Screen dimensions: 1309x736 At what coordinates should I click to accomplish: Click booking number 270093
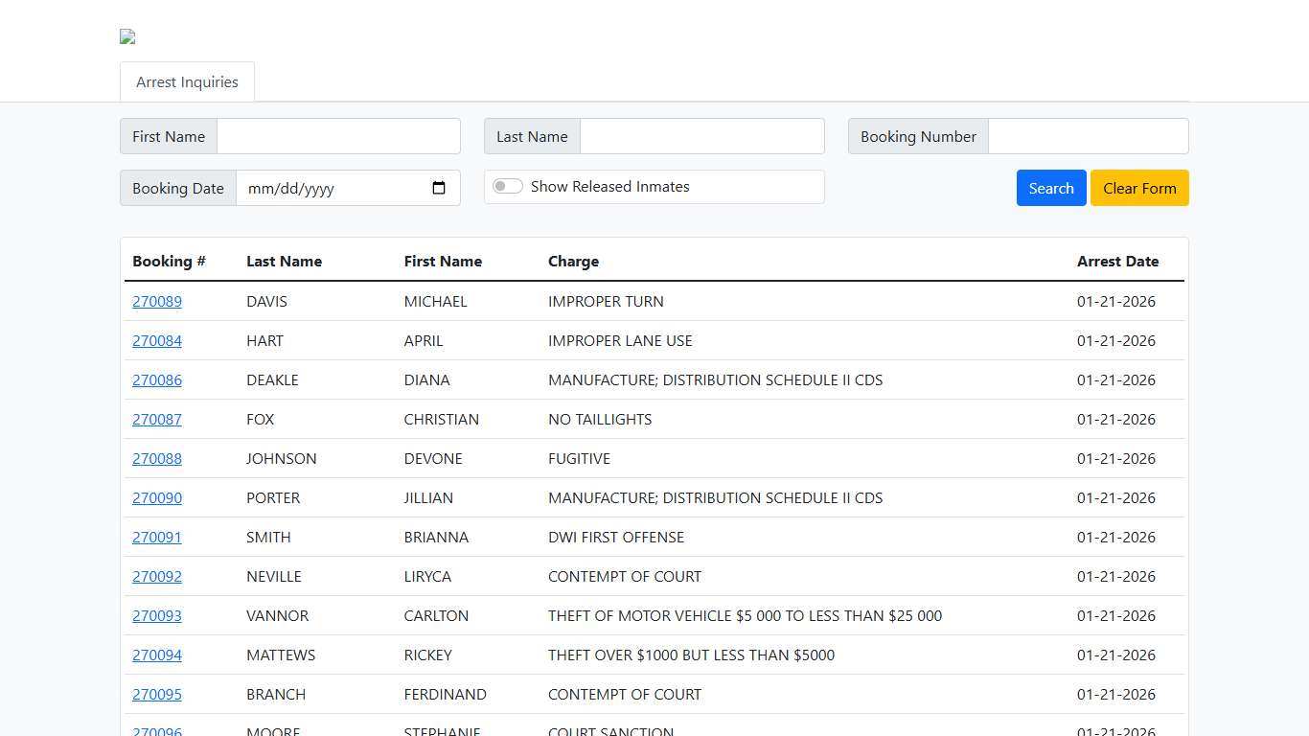point(157,616)
